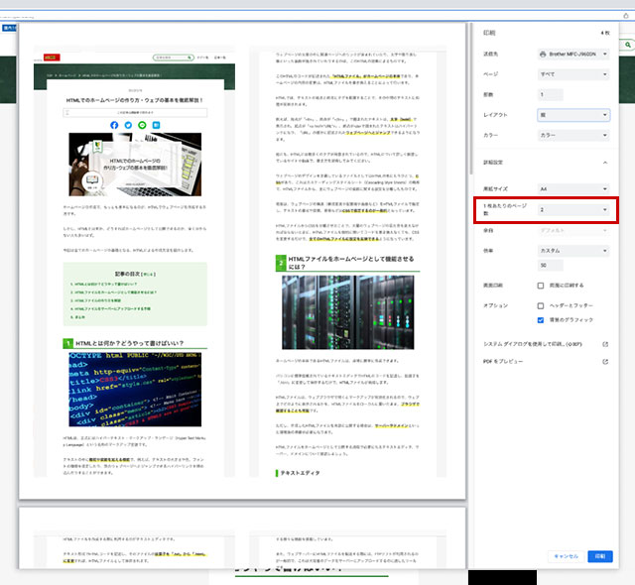635x585 pixels.
Task: Click the blue 印刷 button
Action: click(600, 556)
